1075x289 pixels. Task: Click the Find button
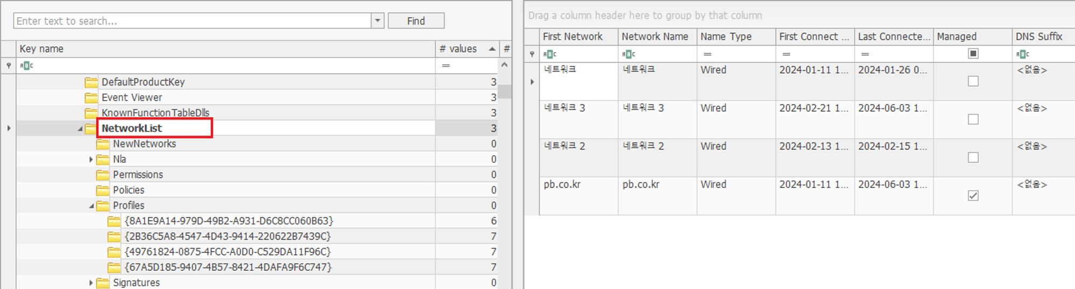416,21
